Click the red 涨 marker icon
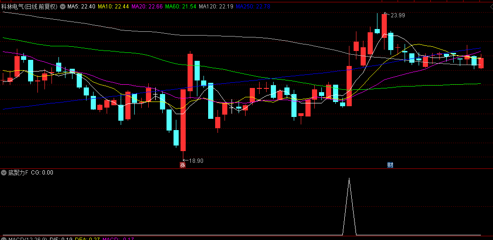Image resolution: width=493 pixels, height=240 pixels. tap(183, 165)
